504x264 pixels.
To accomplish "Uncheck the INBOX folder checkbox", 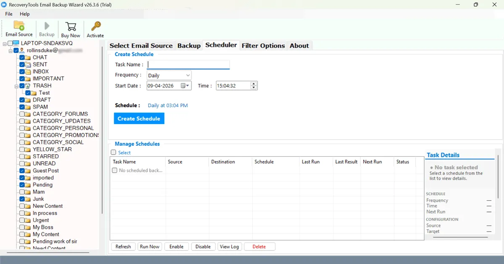I will point(22,72).
